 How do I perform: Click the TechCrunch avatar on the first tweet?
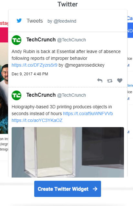pyautogui.click(x=16, y=40)
